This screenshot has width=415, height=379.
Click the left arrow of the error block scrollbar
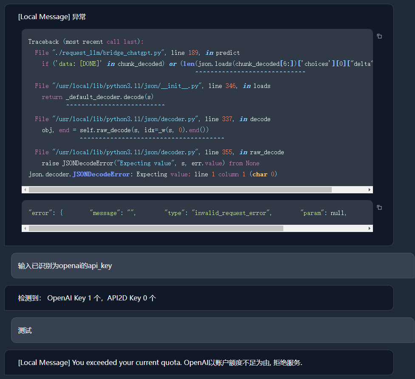[x=25, y=228]
